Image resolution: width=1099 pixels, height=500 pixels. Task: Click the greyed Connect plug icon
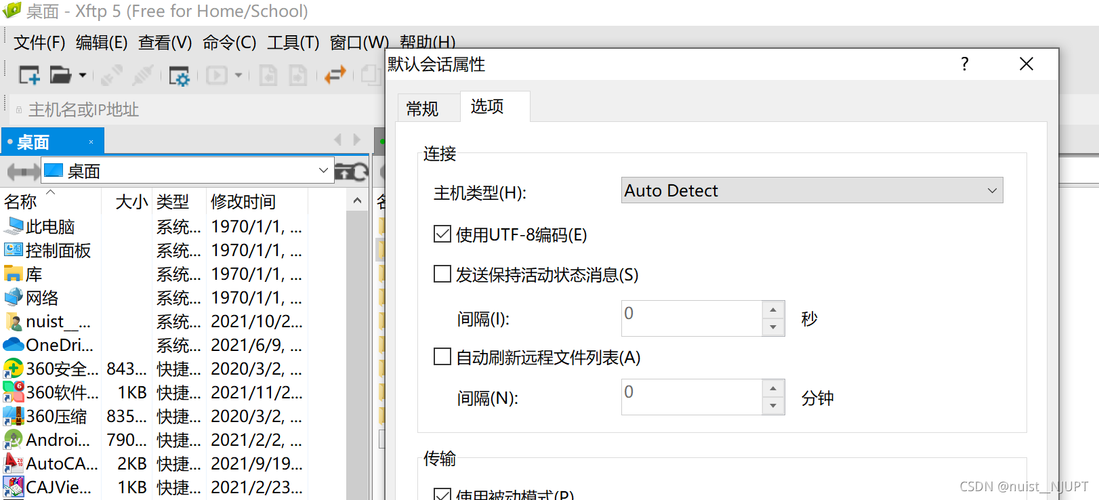pyautogui.click(x=112, y=75)
